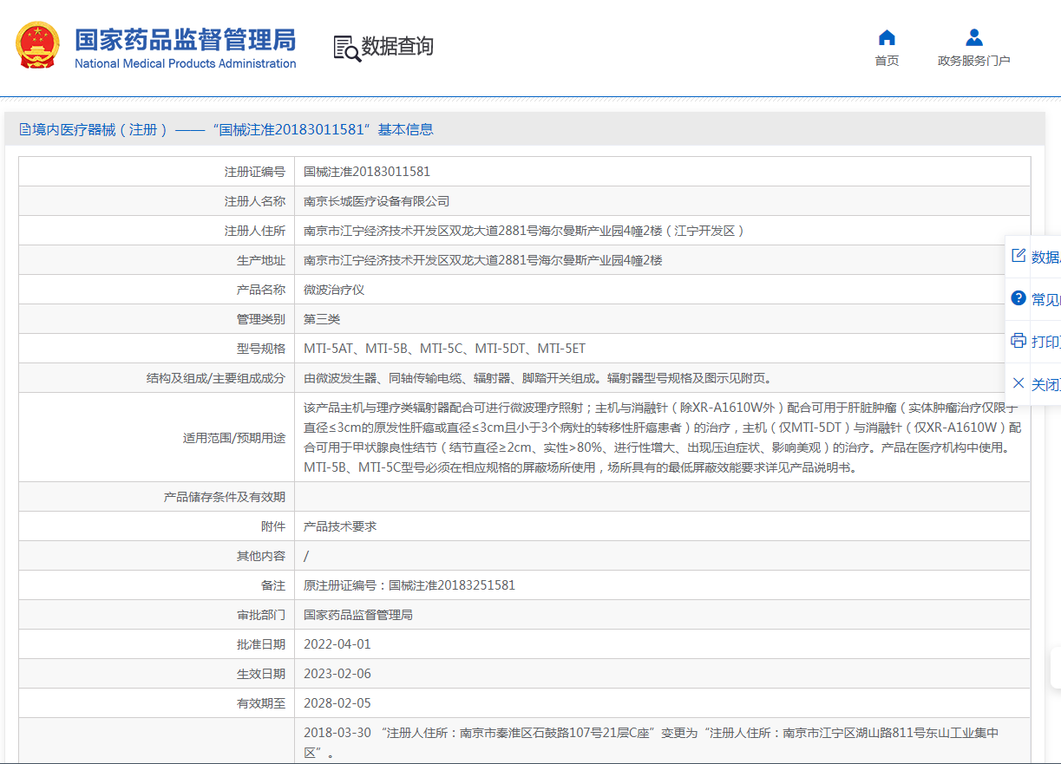Image resolution: width=1061 pixels, height=764 pixels.
Task: Click the 数据查询 title text
Action: 397,47
